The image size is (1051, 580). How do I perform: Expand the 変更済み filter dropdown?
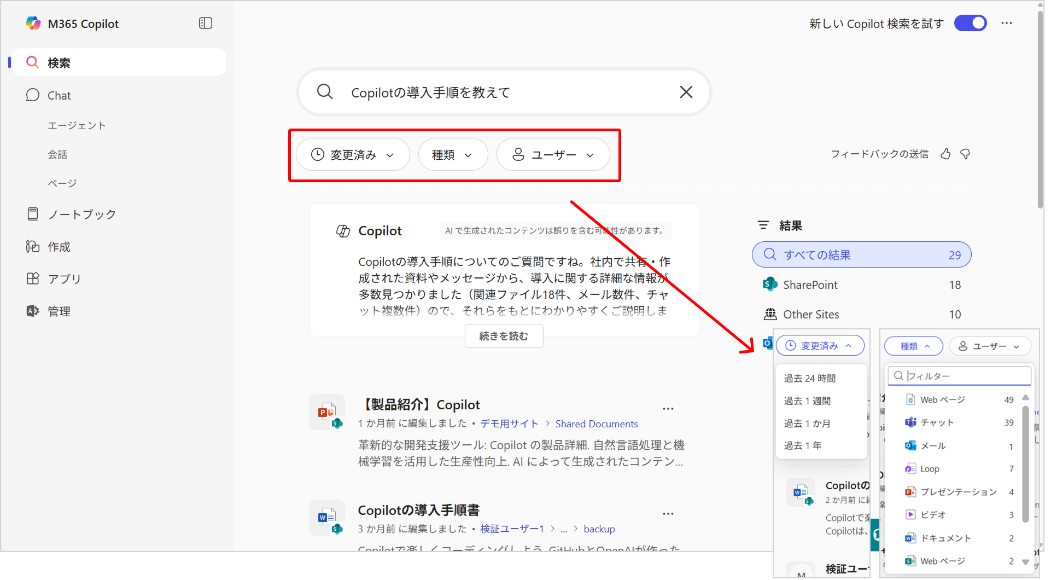click(x=353, y=155)
